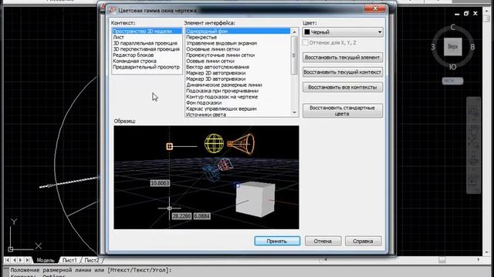Click 'Восстановить все контексты' button
The width and height of the screenshot is (494, 277).
tap(343, 87)
